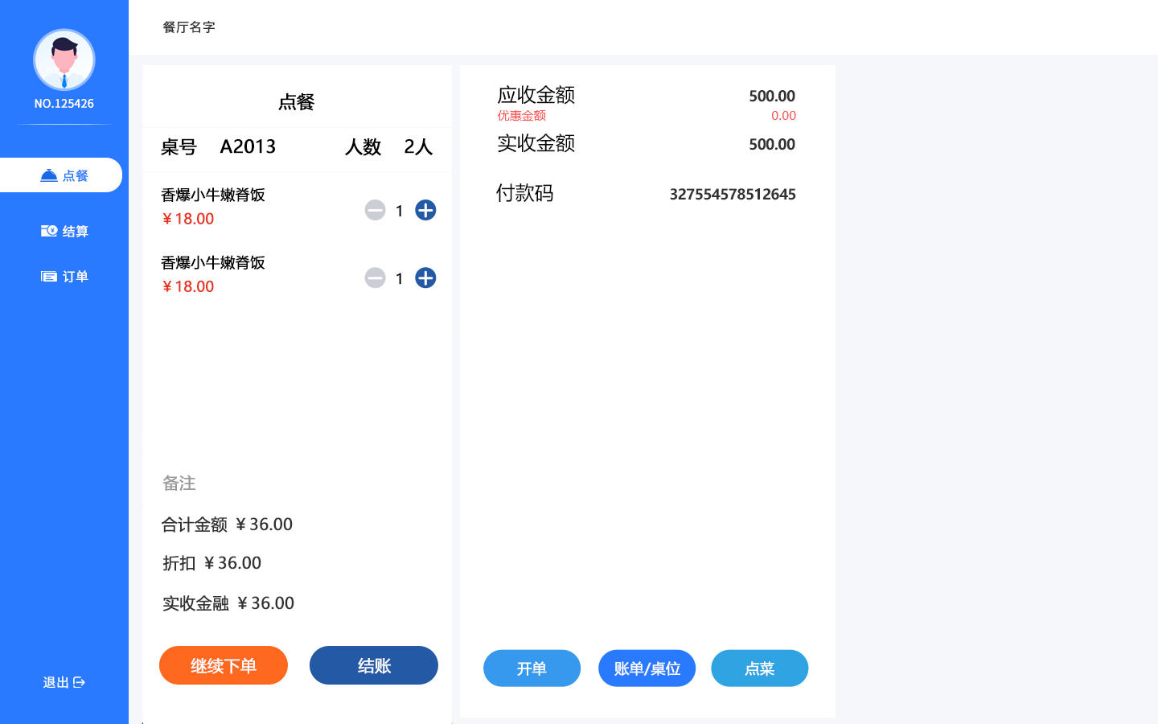Open the 订单 orders tab
The image size is (1158, 724).
[x=64, y=277]
